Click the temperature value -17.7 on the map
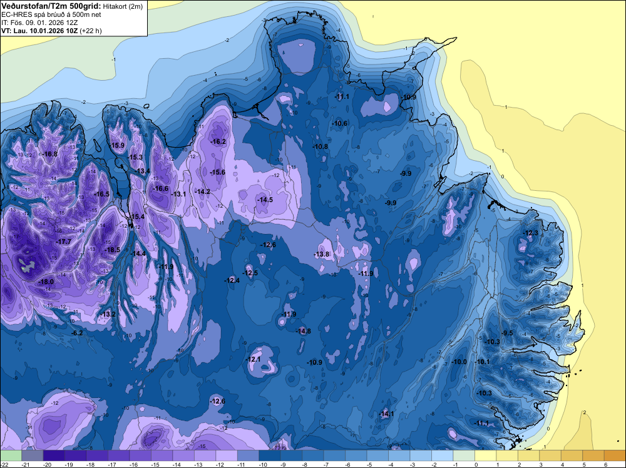This screenshot has width=626, height=468. pos(64,242)
